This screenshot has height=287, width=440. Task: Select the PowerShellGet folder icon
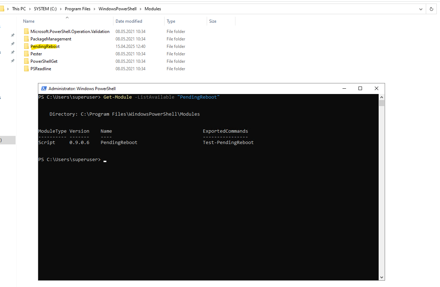click(26, 61)
